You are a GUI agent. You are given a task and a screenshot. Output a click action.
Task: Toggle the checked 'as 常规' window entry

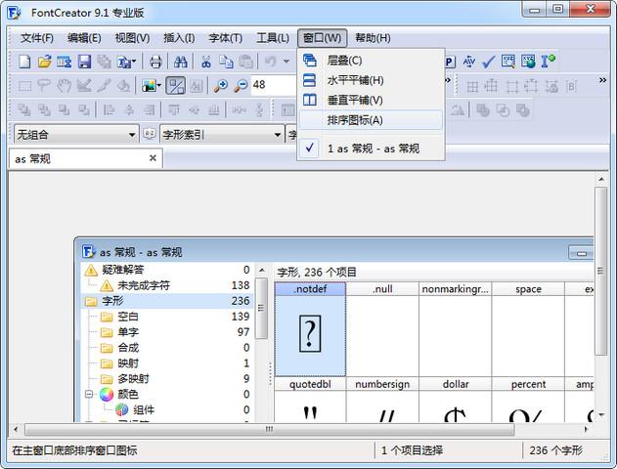pyautogui.click(x=373, y=149)
